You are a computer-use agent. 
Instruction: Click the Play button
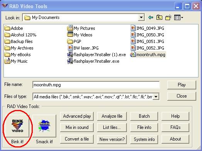pyautogui.click(x=182, y=85)
